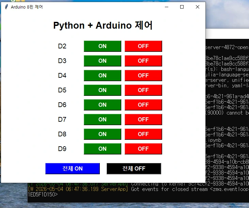
Task: Close the Arduino 8핀 제어 window
Action: click(x=197, y=7)
